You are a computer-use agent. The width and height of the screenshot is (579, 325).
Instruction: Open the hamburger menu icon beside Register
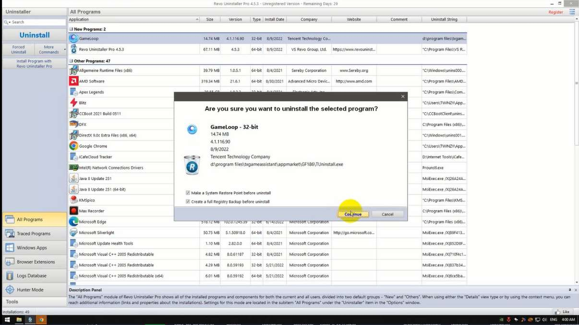coord(572,12)
